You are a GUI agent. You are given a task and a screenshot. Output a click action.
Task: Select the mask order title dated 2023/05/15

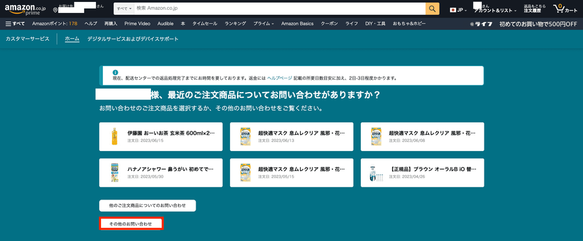coord(301,169)
